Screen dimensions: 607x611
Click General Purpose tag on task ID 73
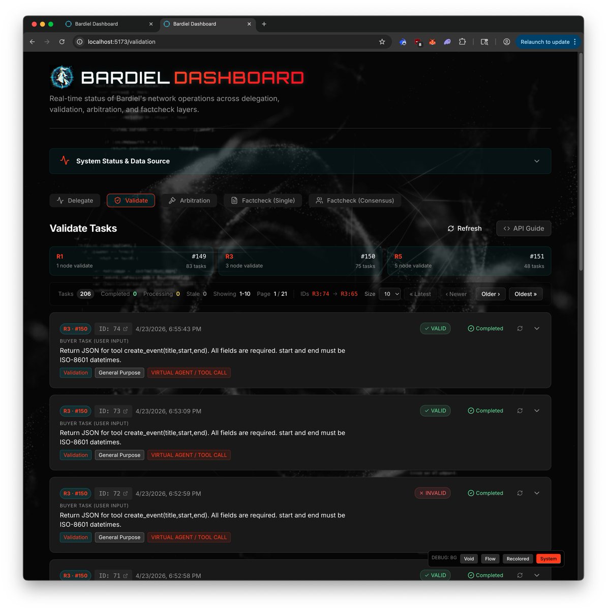119,455
